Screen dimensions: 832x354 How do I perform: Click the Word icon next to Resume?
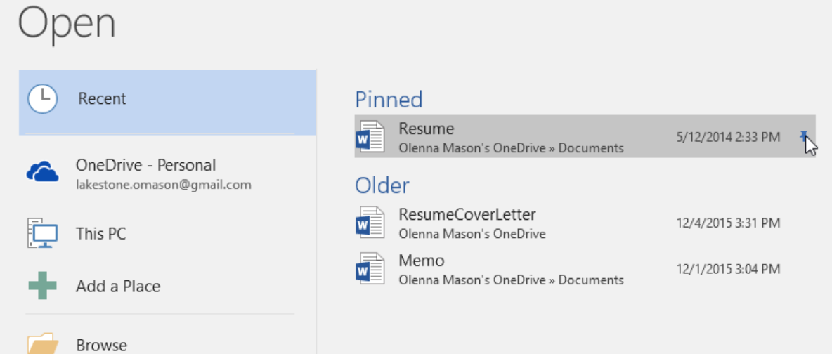(370, 136)
